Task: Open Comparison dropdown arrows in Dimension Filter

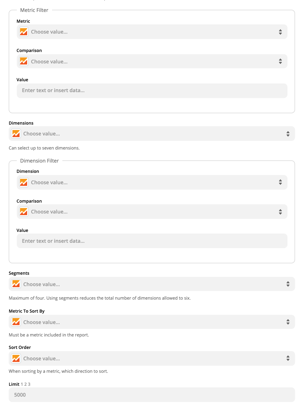Action: 280,212
